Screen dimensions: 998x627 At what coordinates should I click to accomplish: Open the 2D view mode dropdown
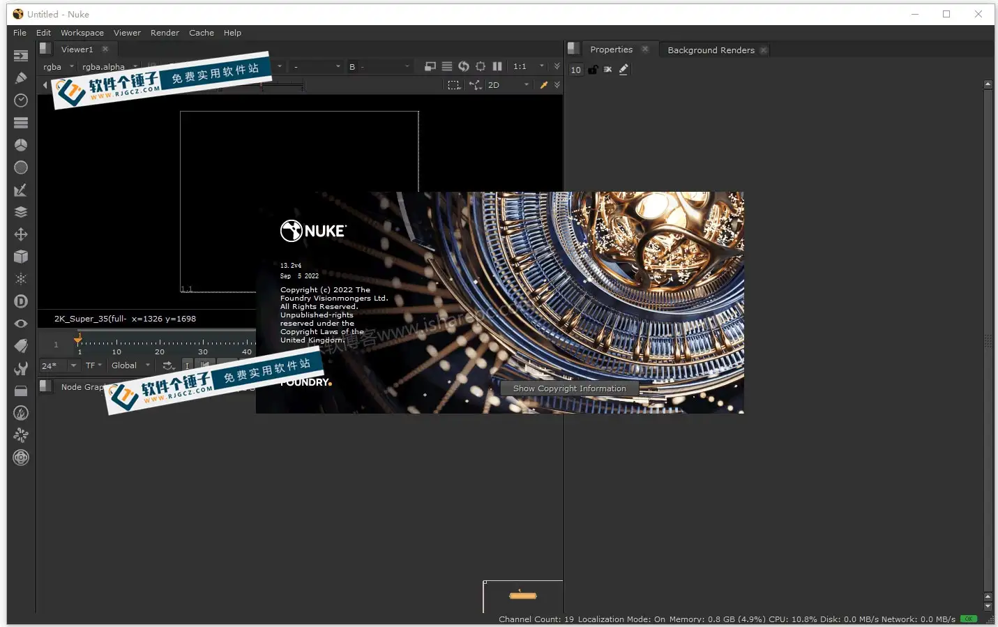[508, 85]
